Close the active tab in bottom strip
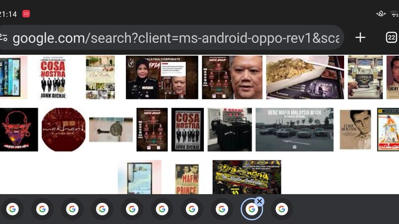The image size is (399, 224). pyautogui.click(x=259, y=201)
